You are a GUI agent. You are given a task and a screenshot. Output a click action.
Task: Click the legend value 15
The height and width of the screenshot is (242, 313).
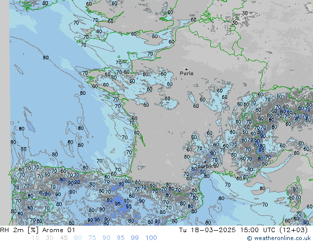coord(35,238)
